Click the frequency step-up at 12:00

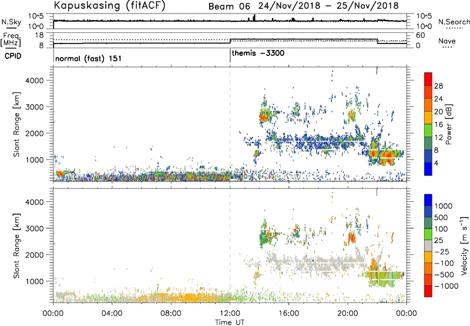230,41
